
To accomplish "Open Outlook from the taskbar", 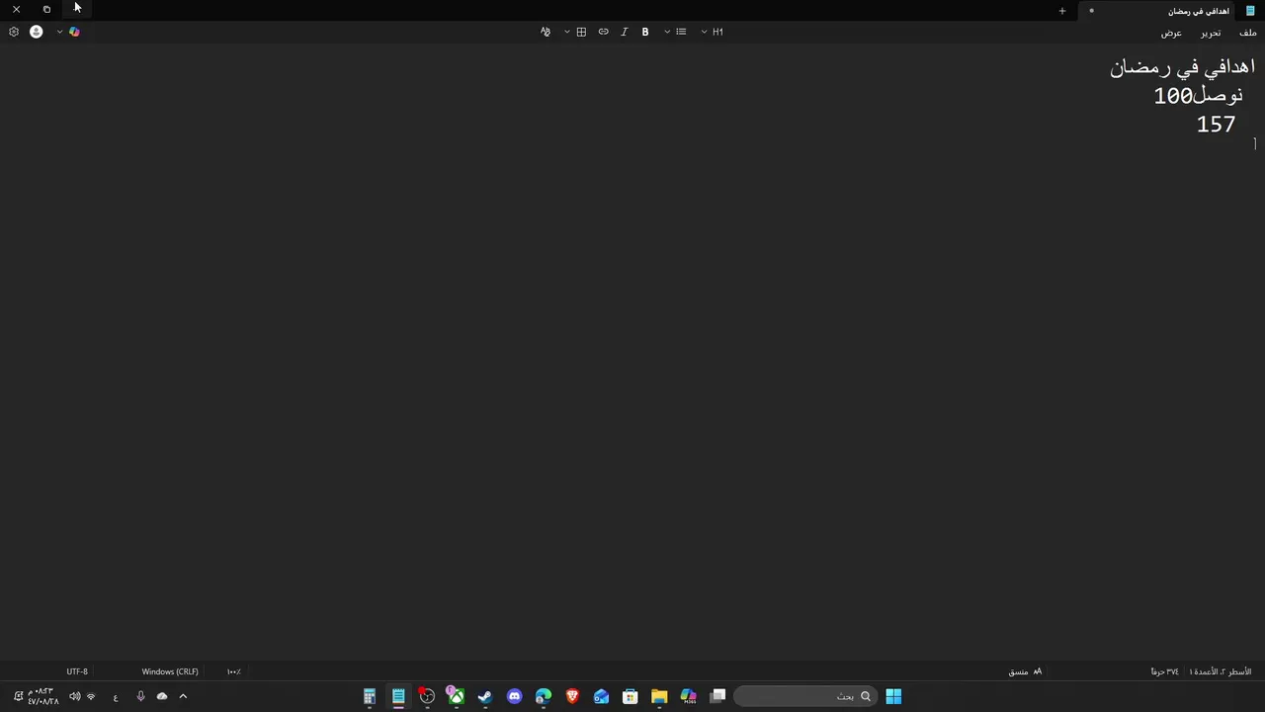I will (601, 696).
